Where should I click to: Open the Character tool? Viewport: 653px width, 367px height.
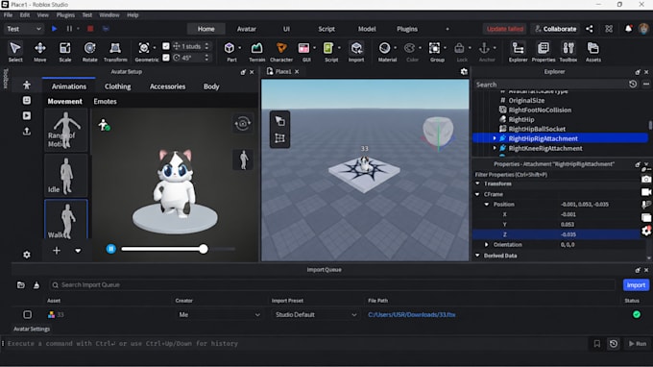tap(281, 52)
